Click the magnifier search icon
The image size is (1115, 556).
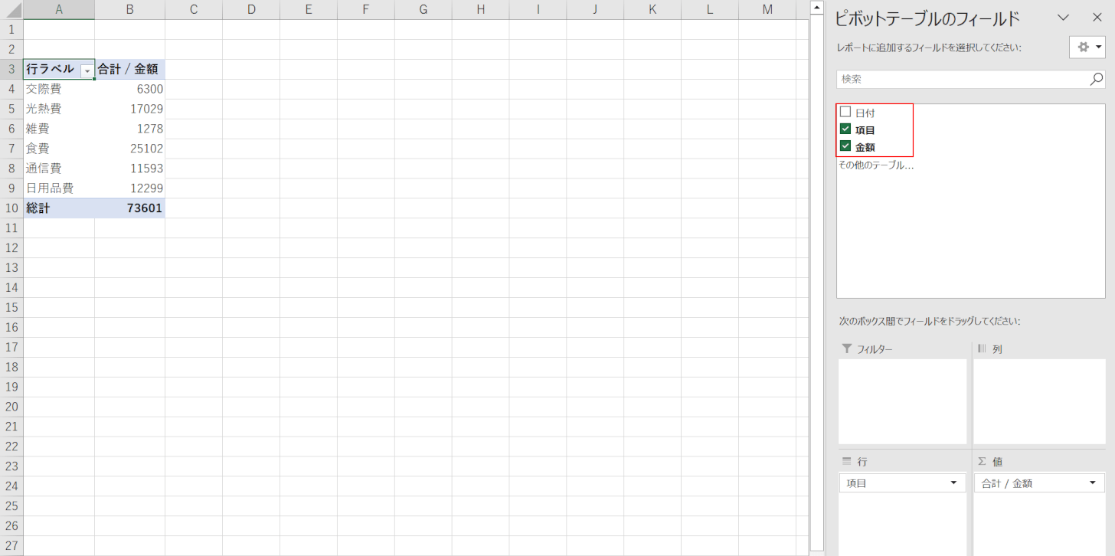point(1097,78)
